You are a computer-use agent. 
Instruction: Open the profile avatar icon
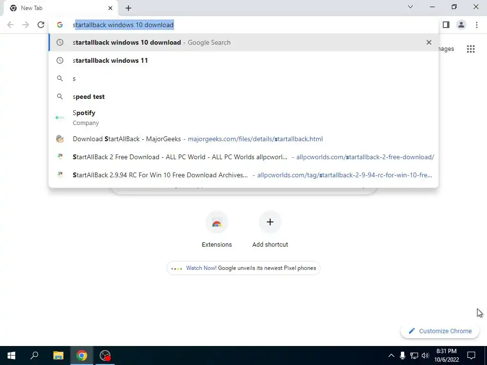(x=461, y=25)
